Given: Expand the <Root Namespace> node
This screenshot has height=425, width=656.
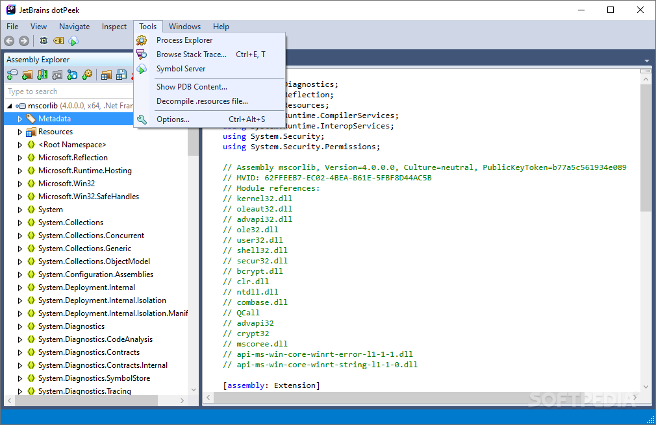Looking at the screenshot, I should 19,145.
